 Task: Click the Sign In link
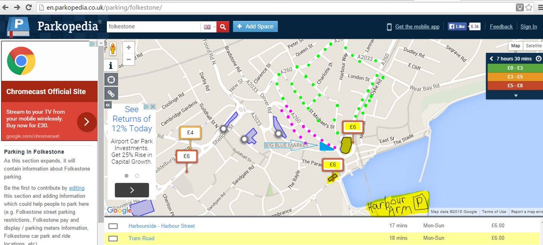coord(529,27)
